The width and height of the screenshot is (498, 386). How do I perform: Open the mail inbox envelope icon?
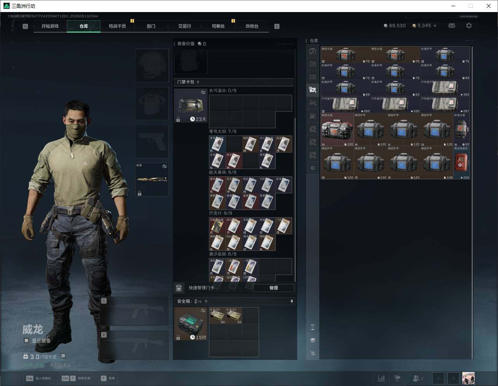click(452, 26)
